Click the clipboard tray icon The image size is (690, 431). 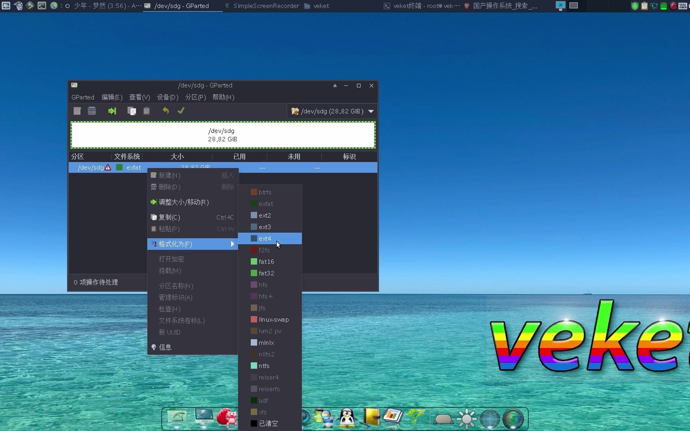point(644,6)
